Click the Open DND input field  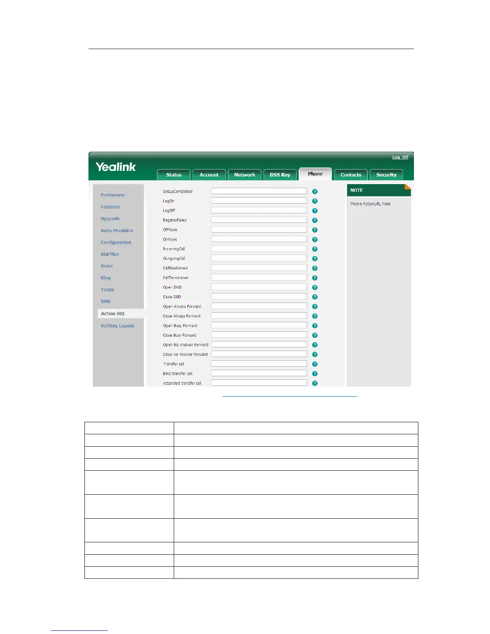(x=259, y=287)
